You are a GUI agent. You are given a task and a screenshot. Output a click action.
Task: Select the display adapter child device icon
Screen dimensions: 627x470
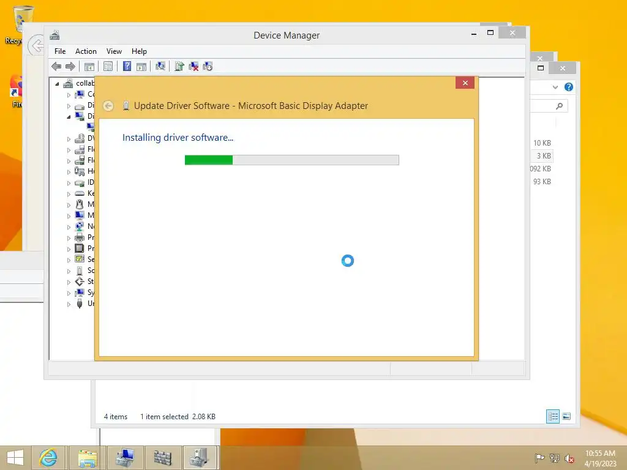(91, 127)
